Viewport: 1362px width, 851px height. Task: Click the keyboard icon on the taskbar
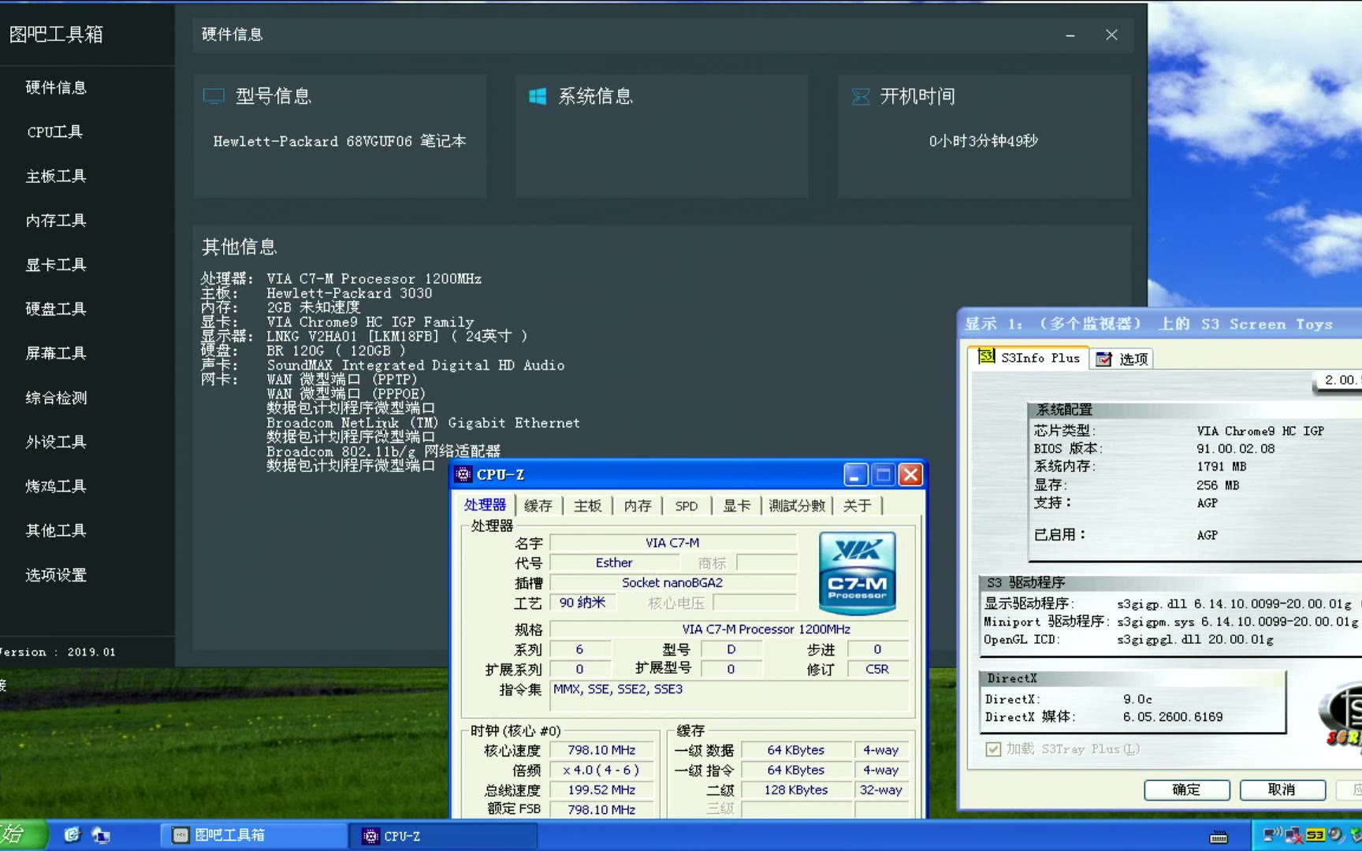click(x=1219, y=836)
